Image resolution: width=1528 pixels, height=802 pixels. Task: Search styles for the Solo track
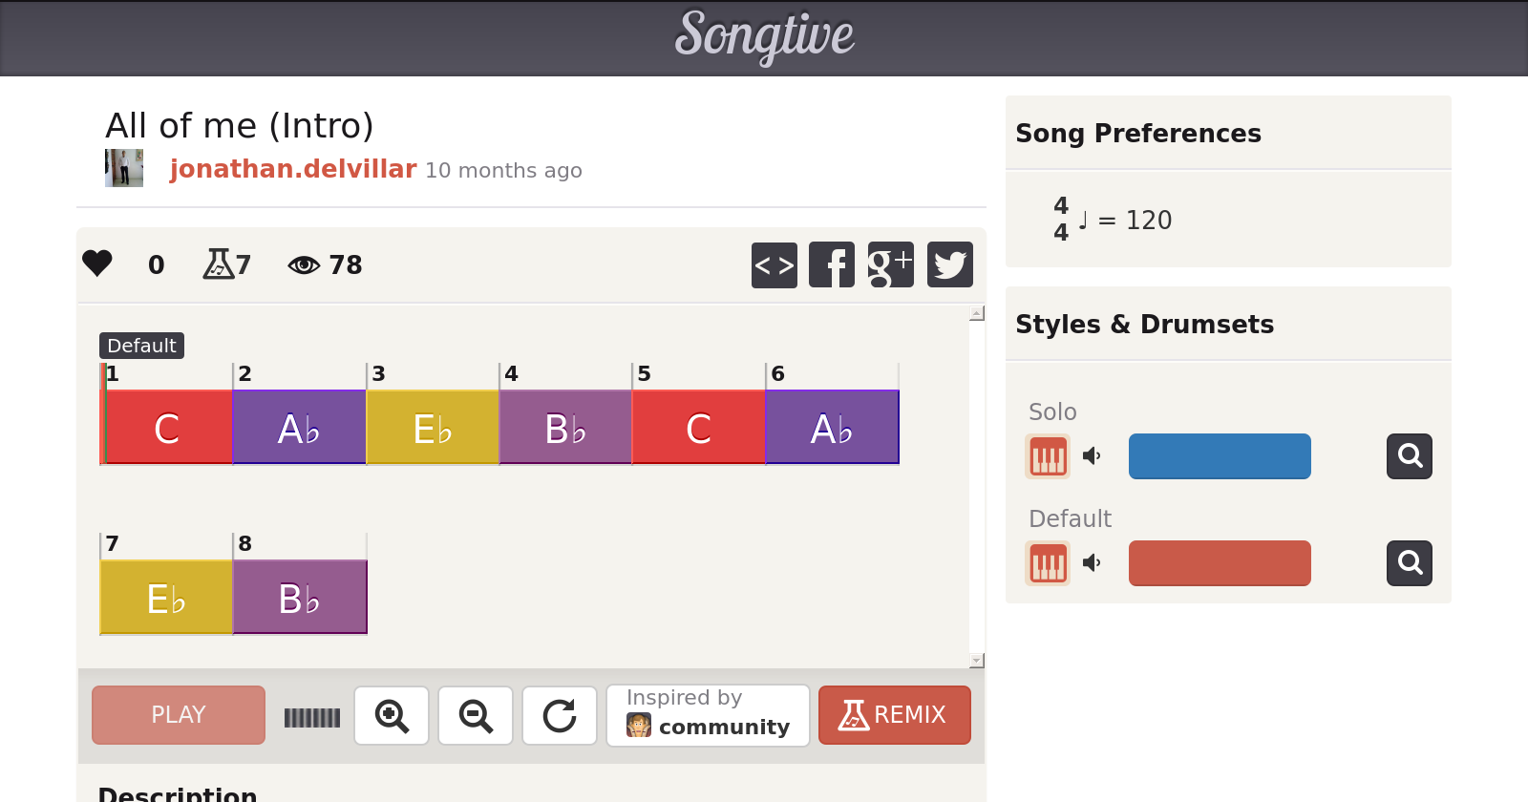[1409, 456]
